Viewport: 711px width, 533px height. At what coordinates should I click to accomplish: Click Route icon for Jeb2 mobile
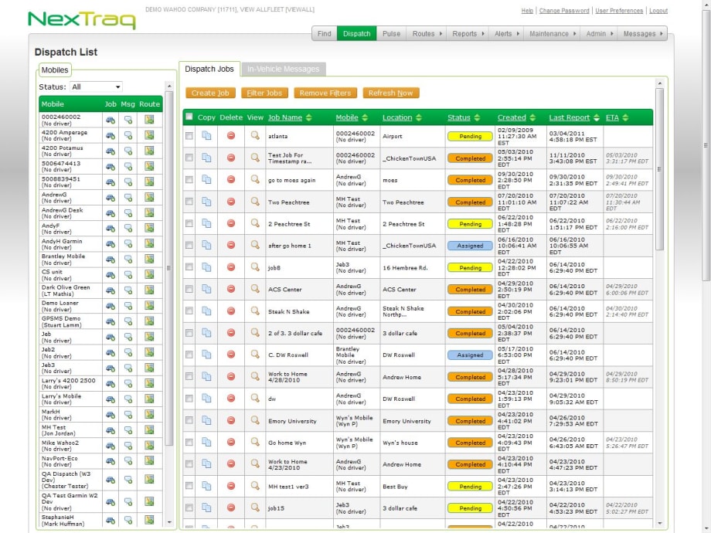(x=149, y=353)
